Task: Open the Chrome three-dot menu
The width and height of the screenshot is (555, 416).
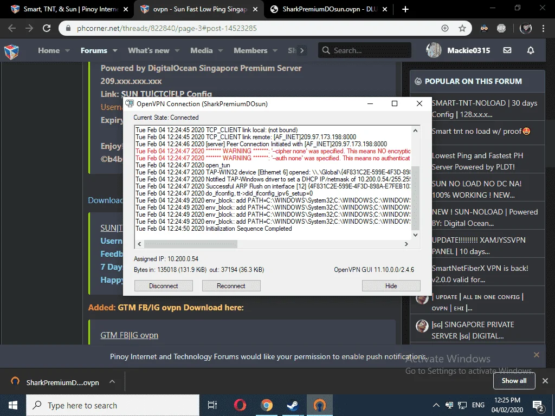Action: pos(543,28)
